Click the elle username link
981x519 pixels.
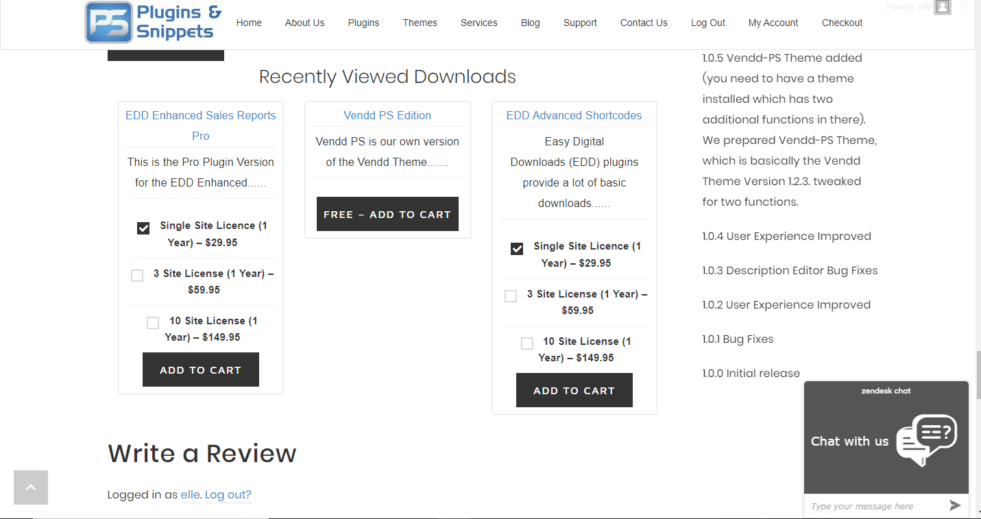click(191, 494)
